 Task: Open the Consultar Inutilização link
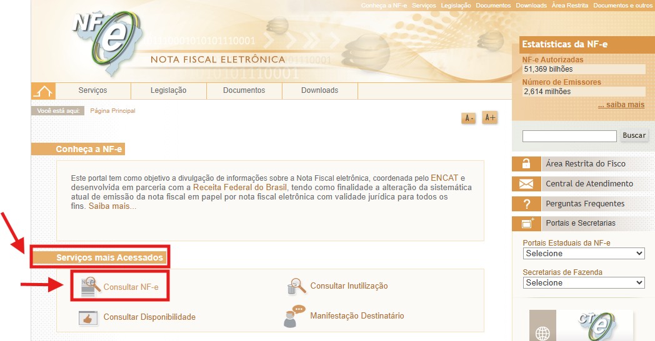[349, 286]
